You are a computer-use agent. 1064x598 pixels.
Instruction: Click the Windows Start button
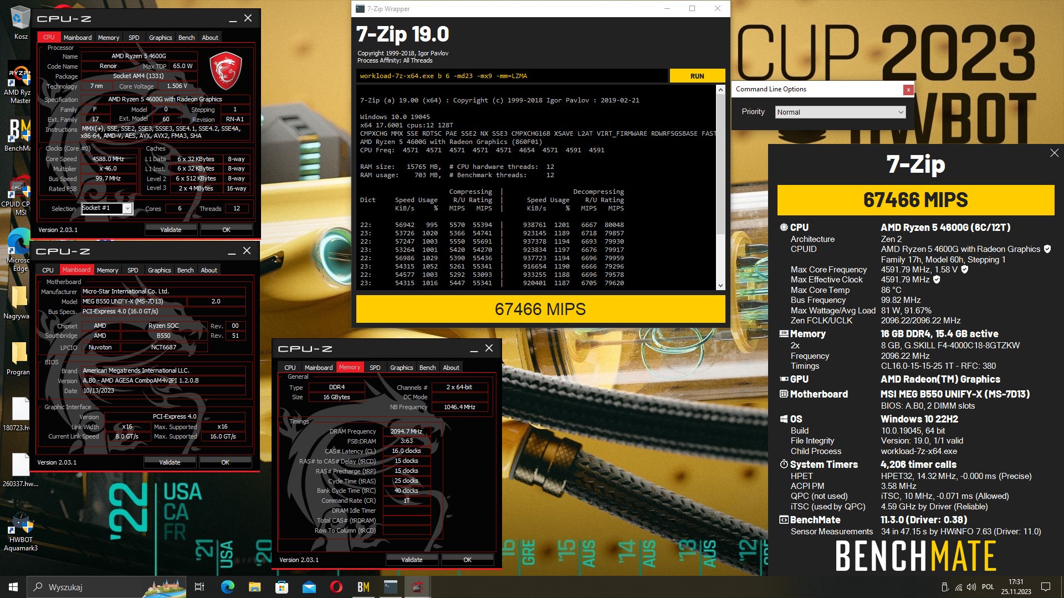(x=13, y=587)
